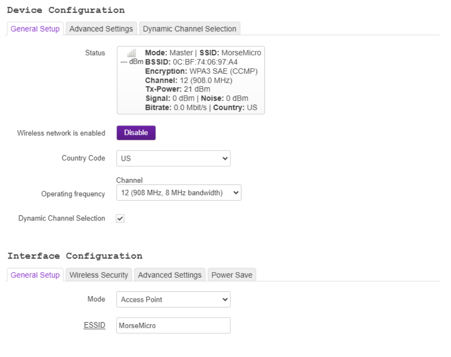Click the Wireless network is enabled label

(61, 133)
